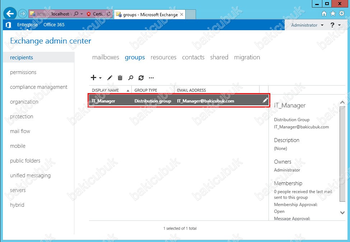Switch to the groups tab
Viewport: 350px width, 242px height.
click(x=135, y=57)
